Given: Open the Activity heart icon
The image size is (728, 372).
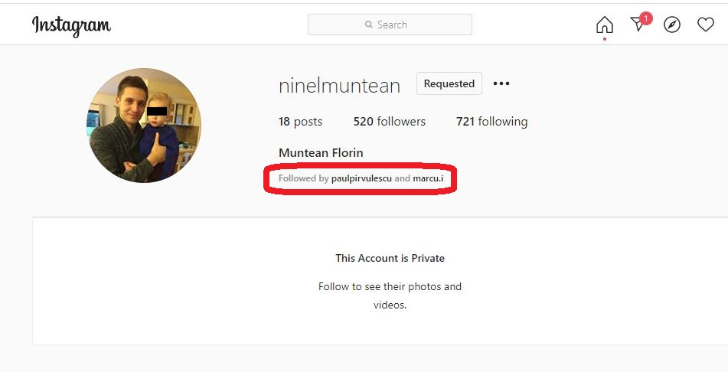Looking at the screenshot, I should coord(706,25).
